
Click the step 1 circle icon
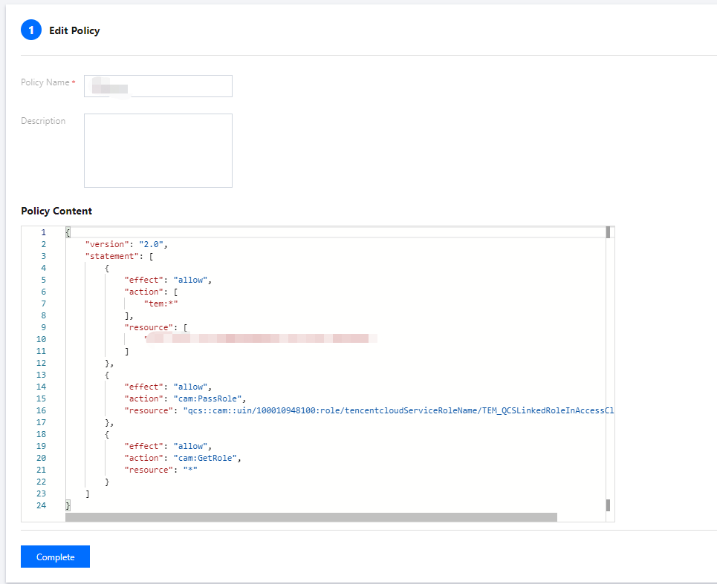click(31, 30)
